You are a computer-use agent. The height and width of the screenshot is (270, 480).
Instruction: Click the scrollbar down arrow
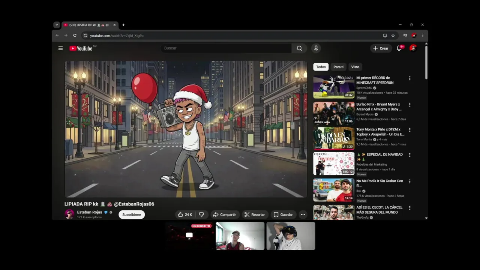pos(426,218)
